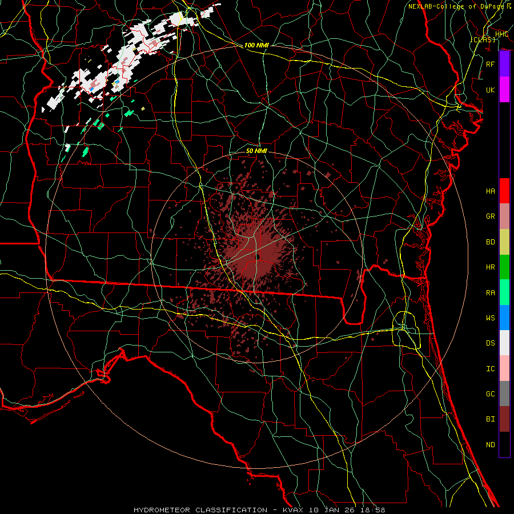Screen dimensions: 514x514
Task: Click the GC legend label
Action: click(490, 394)
